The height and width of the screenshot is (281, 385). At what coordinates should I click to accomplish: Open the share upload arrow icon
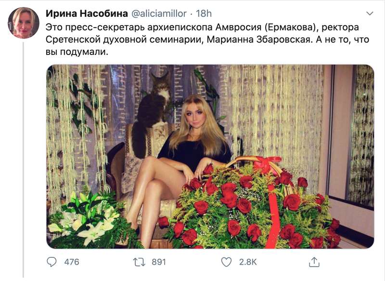[314, 262]
